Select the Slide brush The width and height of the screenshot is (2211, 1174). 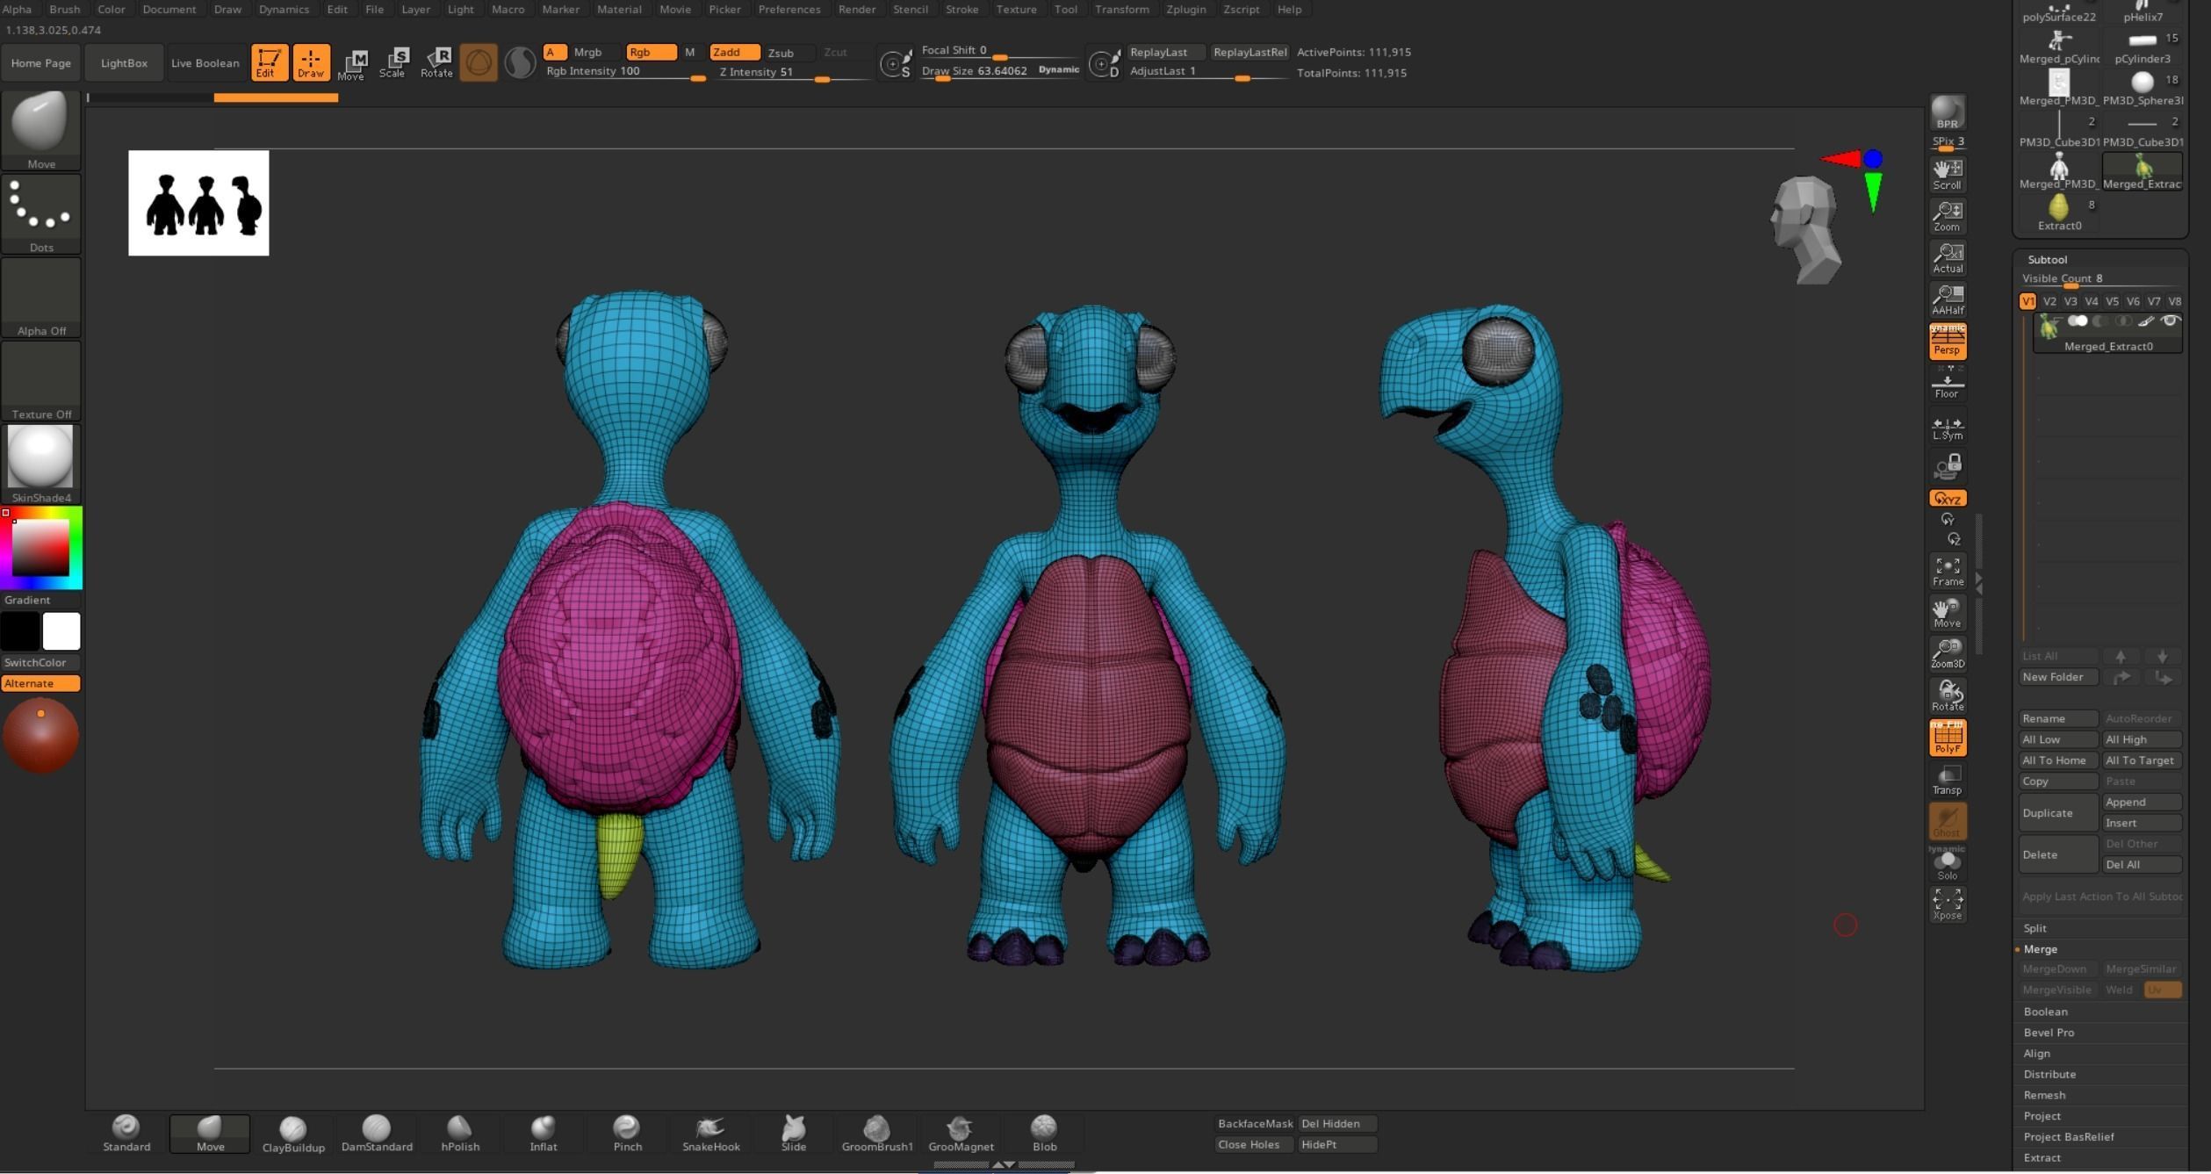(794, 1133)
